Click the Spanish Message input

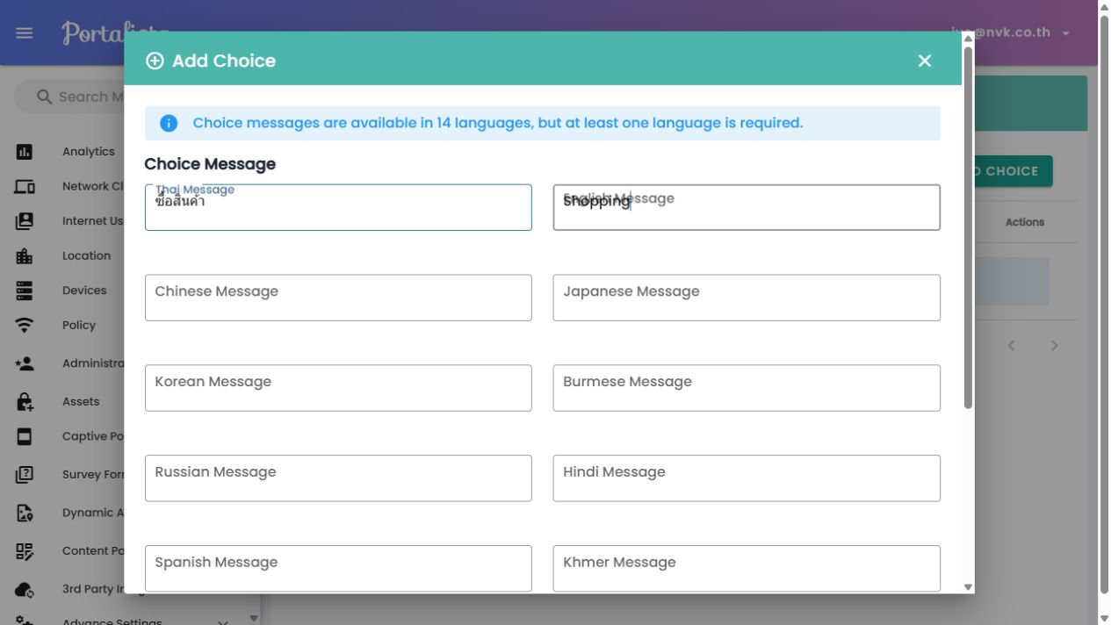pos(338,569)
